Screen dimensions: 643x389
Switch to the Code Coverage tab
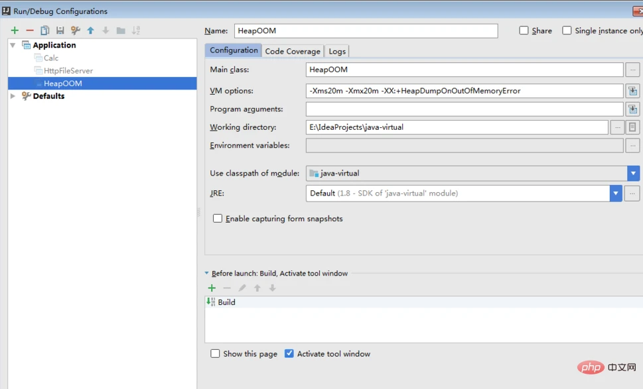(x=293, y=51)
